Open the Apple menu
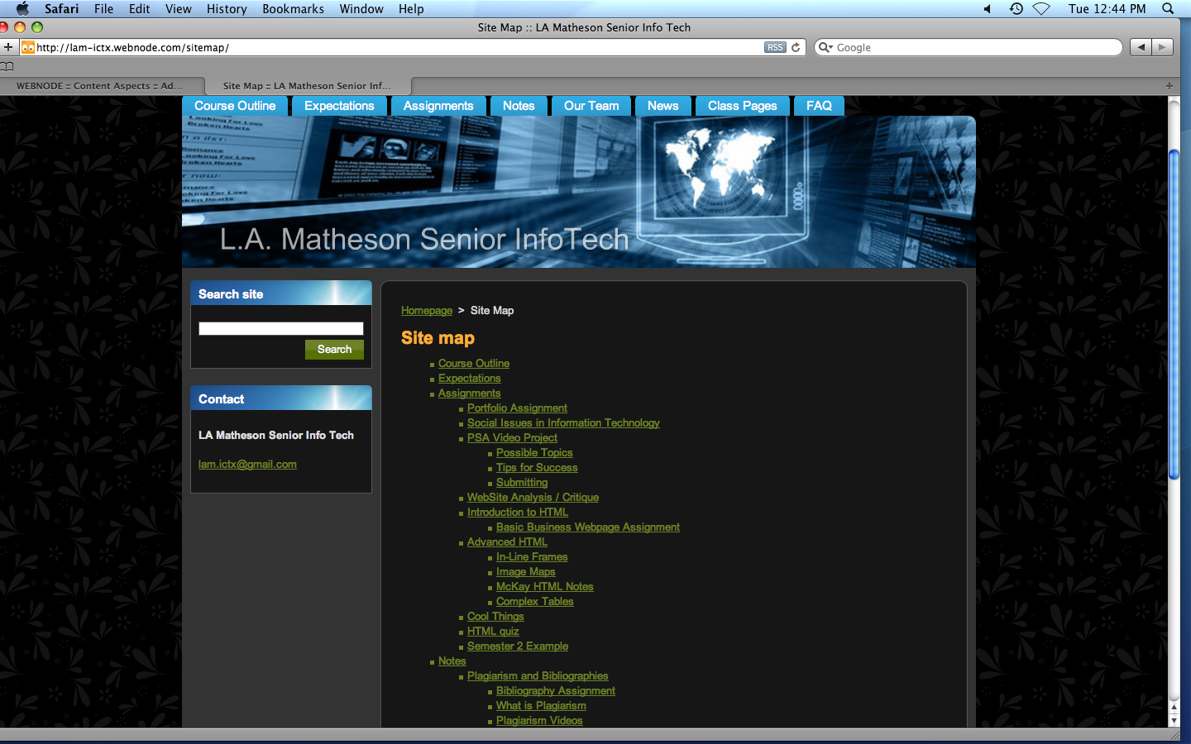 pyautogui.click(x=22, y=9)
